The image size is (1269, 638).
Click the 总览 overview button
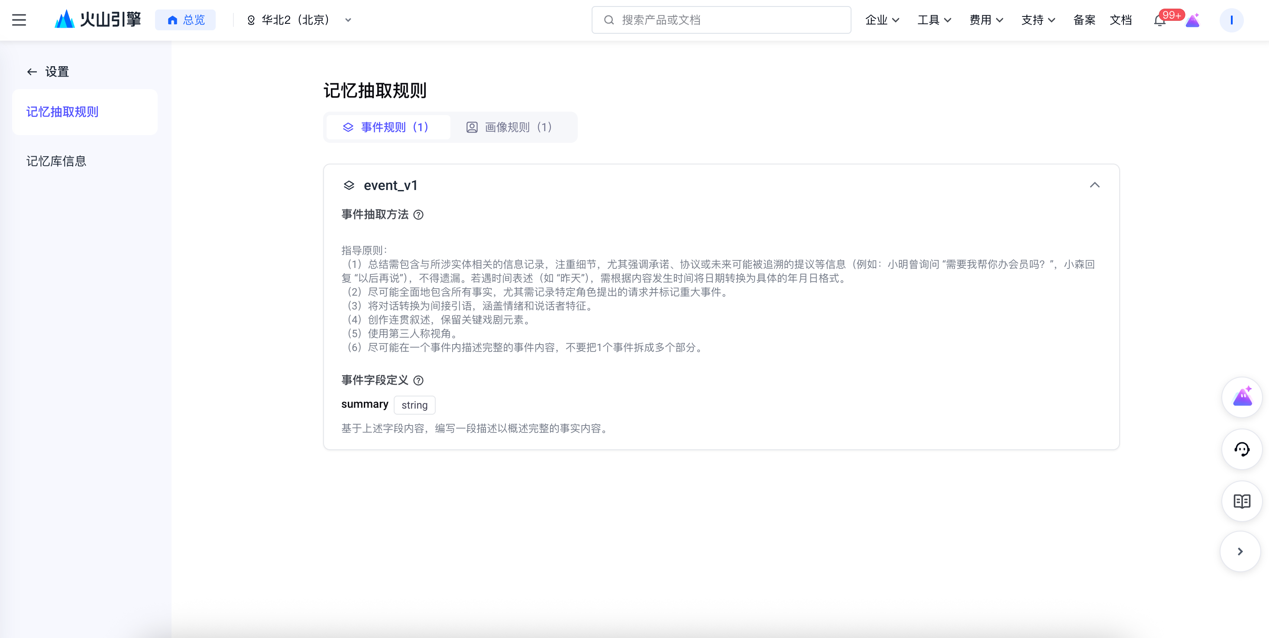coord(186,20)
